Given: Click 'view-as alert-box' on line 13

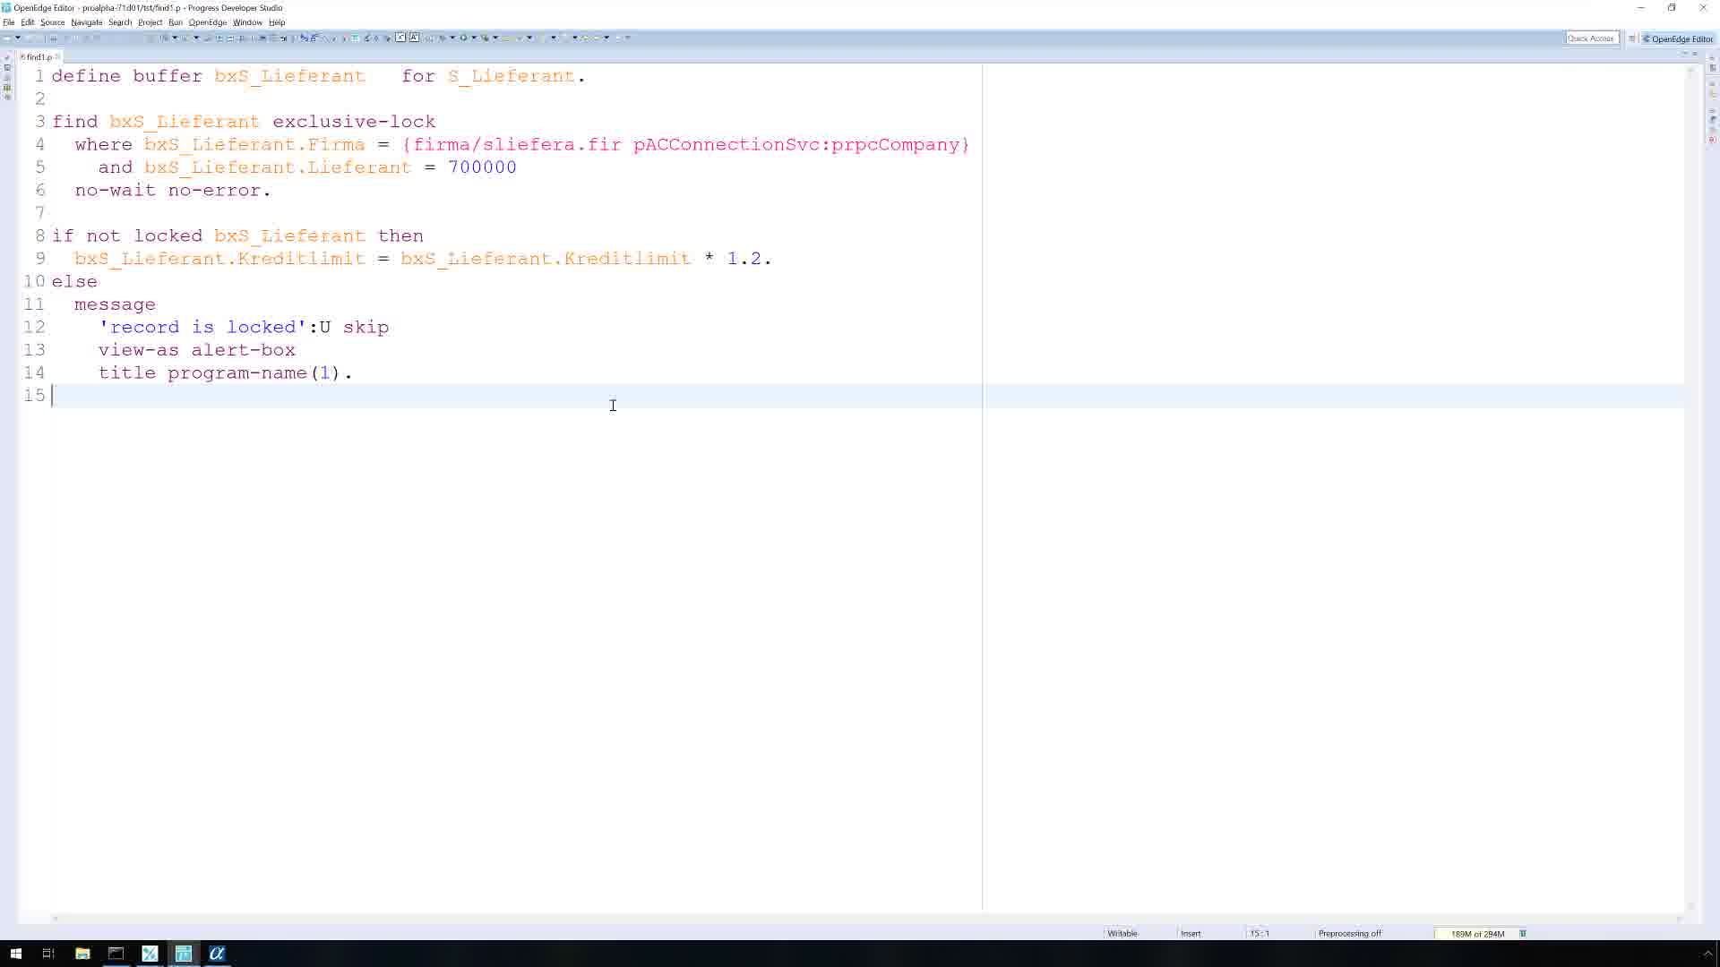Looking at the screenshot, I should click(x=197, y=350).
